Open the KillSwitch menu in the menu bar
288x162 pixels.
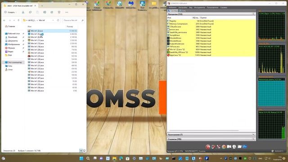[x=173, y=8]
